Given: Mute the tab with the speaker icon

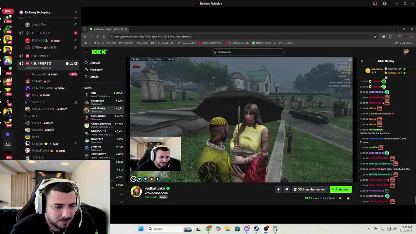Looking at the screenshot, I should [x=122, y=29].
